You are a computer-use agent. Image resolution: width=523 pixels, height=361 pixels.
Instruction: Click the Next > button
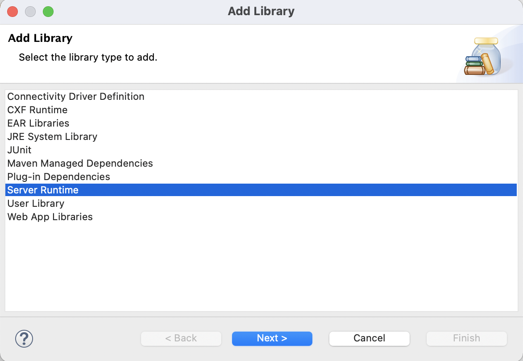click(272, 338)
